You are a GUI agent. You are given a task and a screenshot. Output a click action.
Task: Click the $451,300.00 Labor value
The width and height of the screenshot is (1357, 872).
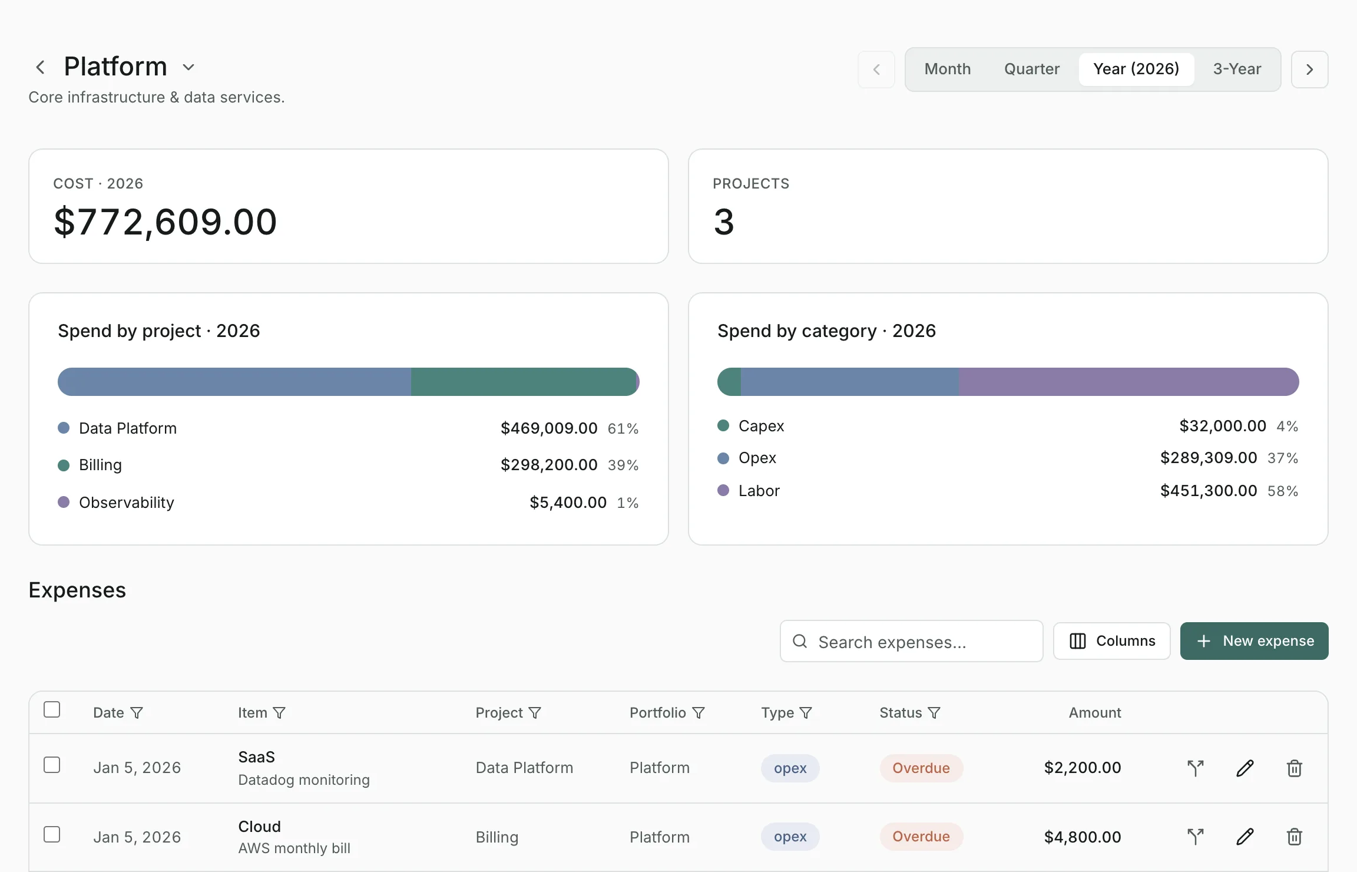click(1209, 491)
